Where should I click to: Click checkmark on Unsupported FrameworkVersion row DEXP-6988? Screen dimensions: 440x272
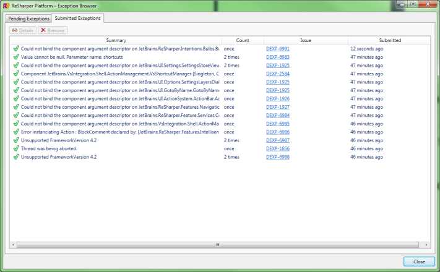(x=16, y=157)
